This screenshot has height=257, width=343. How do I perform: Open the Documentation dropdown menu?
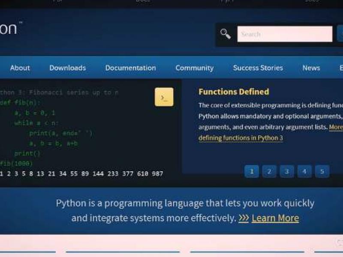130,68
